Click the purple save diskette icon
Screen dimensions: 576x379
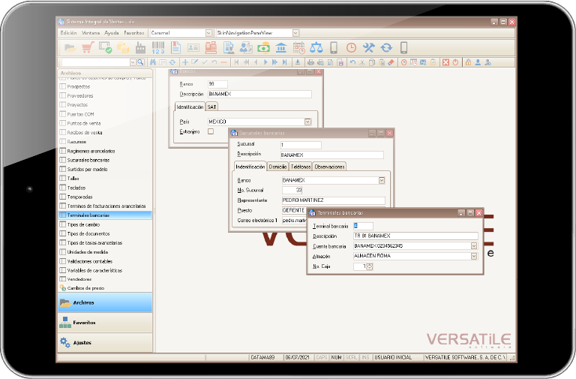[340, 62]
